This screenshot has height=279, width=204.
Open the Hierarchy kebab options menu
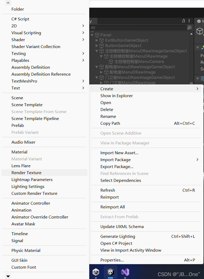[189, 21]
